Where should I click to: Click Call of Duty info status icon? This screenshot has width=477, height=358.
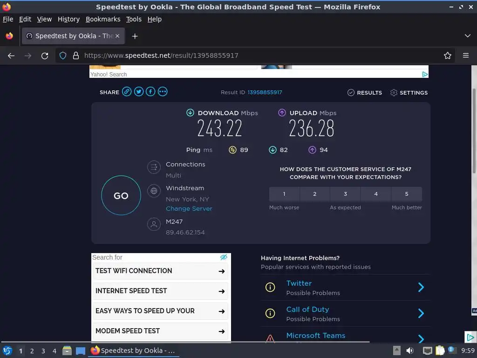270,313
